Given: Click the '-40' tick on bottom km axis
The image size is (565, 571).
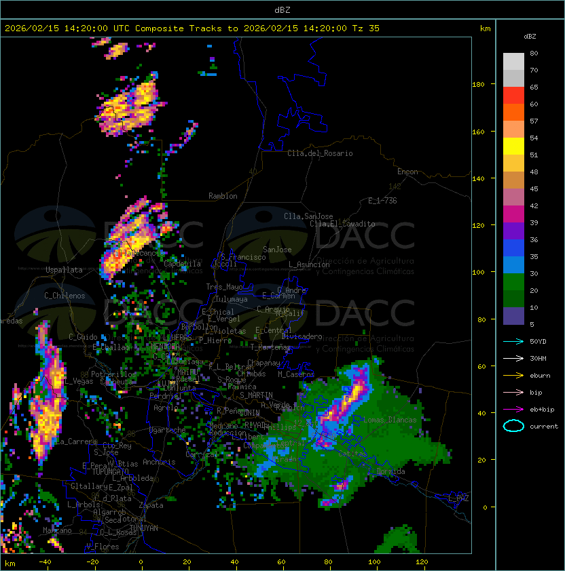Looking at the screenshot, I should pyautogui.click(x=45, y=562).
